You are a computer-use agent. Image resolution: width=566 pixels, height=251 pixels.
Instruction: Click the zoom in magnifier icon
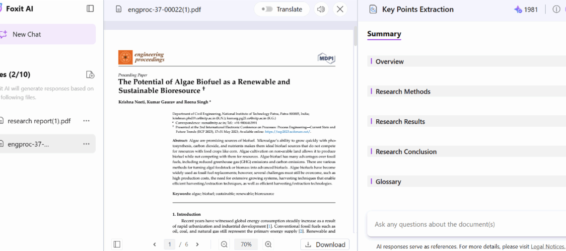coord(268,244)
